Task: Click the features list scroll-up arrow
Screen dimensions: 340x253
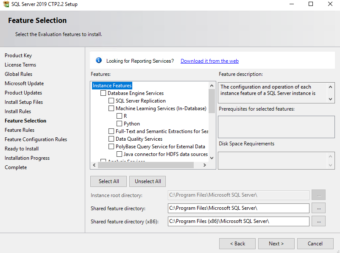Action: coord(212,86)
